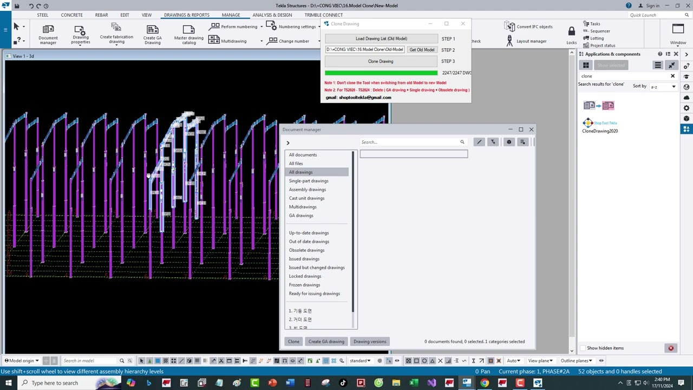Open View plane dropdown
This screenshot has width=693, height=390.
tap(541, 361)
